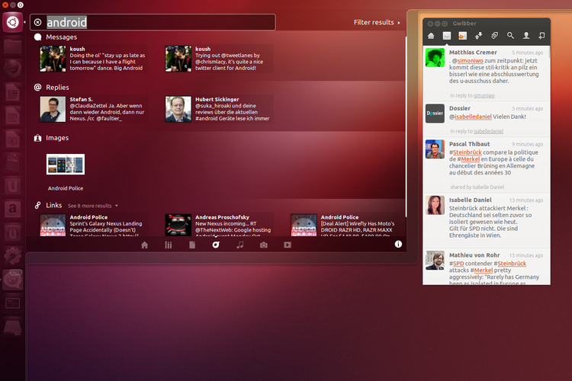
Task: Clear the android search query
Action: pos(38,23)
